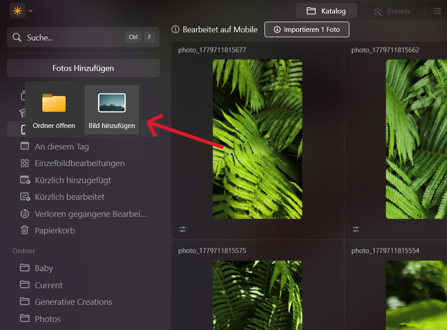Click the icon beside Verloren gegangene Bearbeitungen
The image size is (447, 330).
click(x=25, y=214)
